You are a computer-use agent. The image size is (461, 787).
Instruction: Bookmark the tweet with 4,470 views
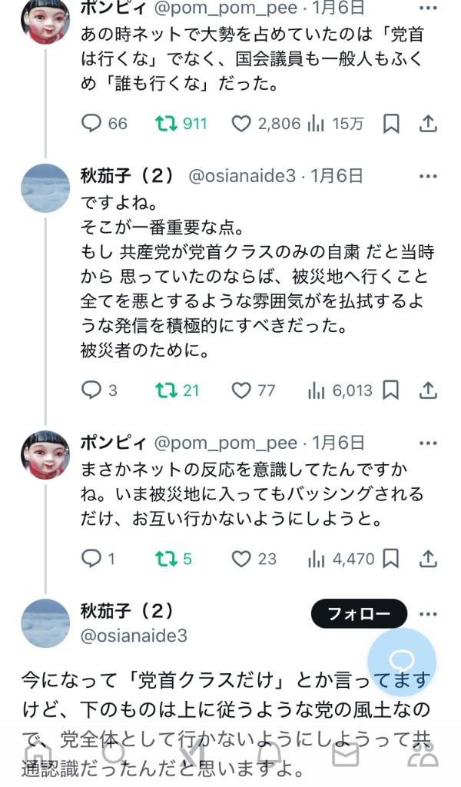pos(390,558)
